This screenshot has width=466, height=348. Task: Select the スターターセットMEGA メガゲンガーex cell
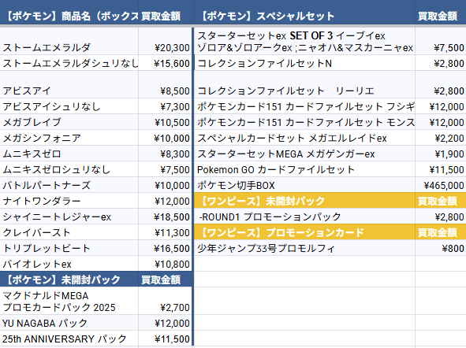(304, 154)
